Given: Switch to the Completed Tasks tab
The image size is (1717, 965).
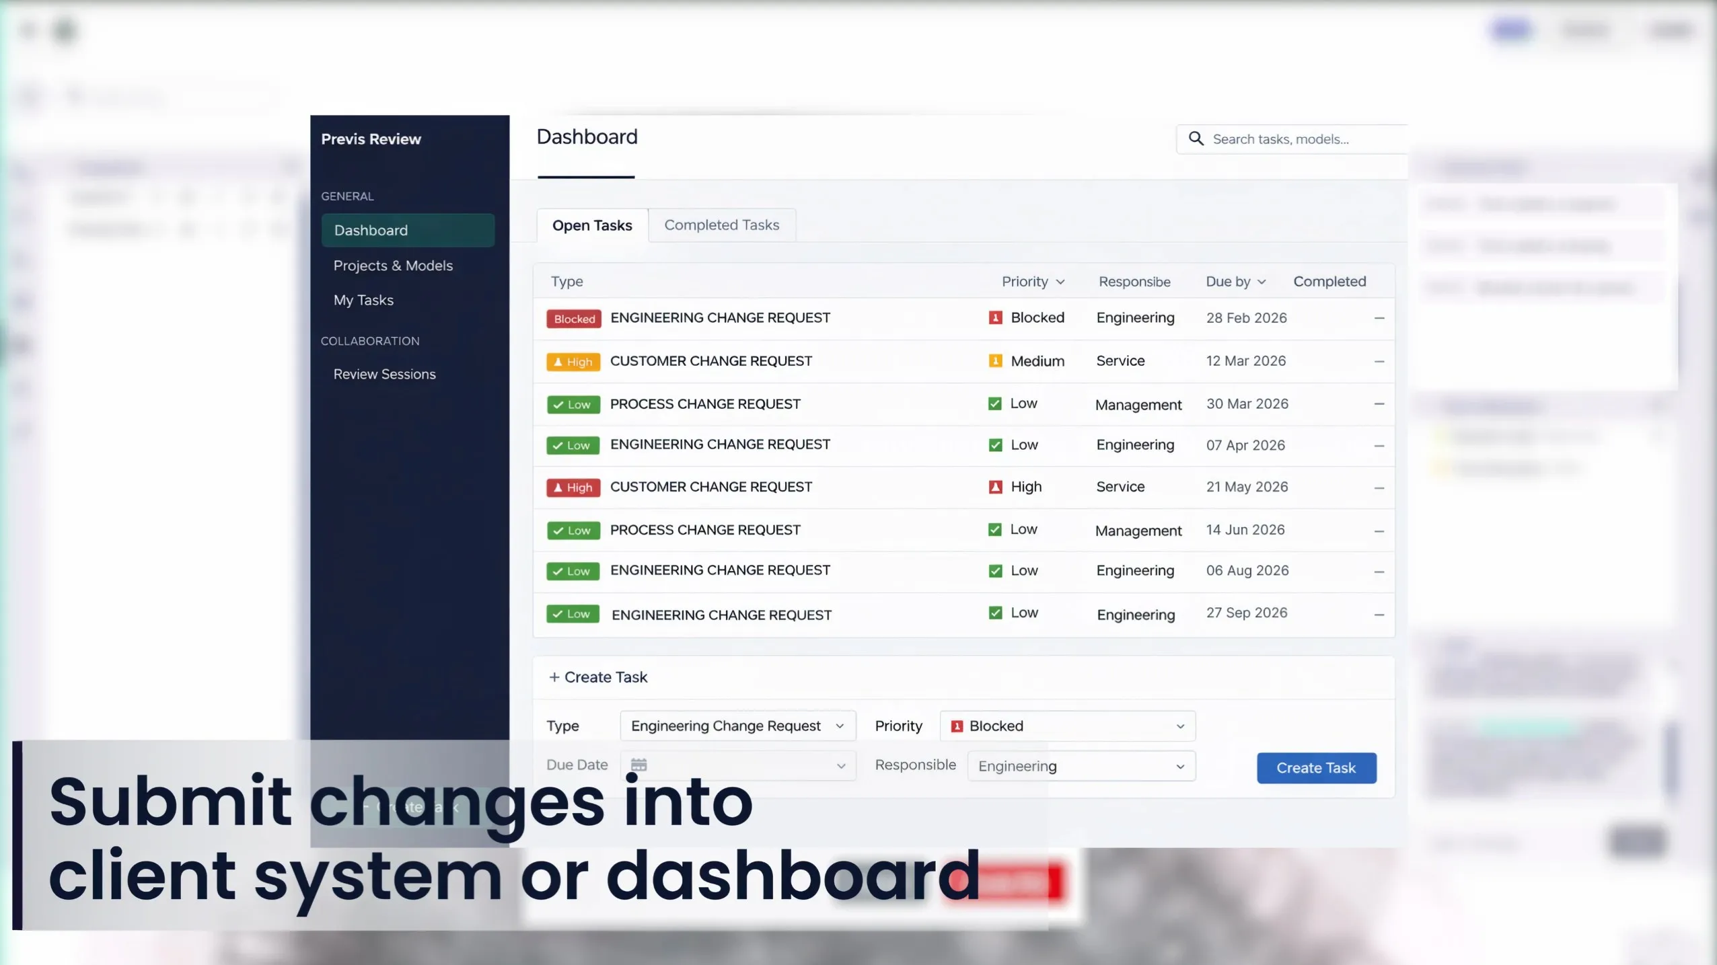Looking at the screenshot, I should click(721, 225).
